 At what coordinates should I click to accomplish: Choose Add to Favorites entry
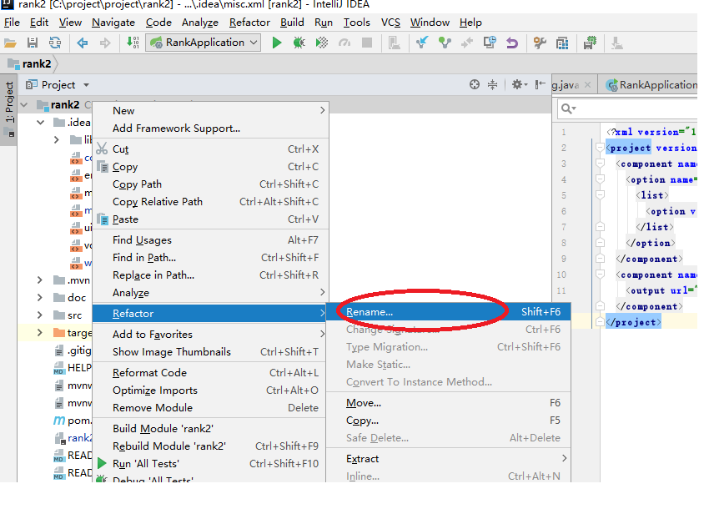pyautogui.click(x=210, y=335)
